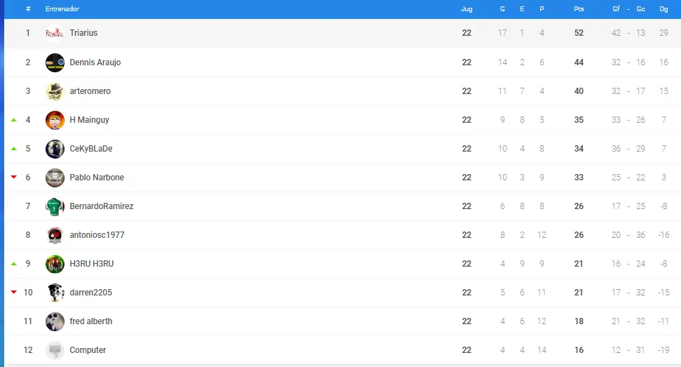Click green up arrow next to CeKyBLaDe's rank
Image resolution: width=681 pixels, height=367 pixels.
(14, 149)
